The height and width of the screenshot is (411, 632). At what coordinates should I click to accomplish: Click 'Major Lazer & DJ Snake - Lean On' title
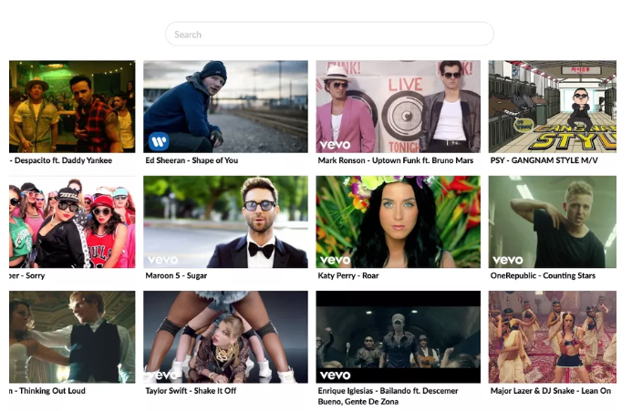click(551, 391)
